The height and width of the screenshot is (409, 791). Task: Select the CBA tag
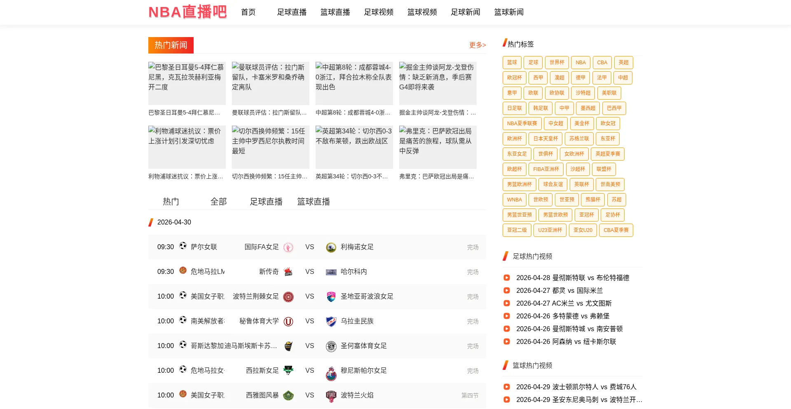[x=602, y=63]
